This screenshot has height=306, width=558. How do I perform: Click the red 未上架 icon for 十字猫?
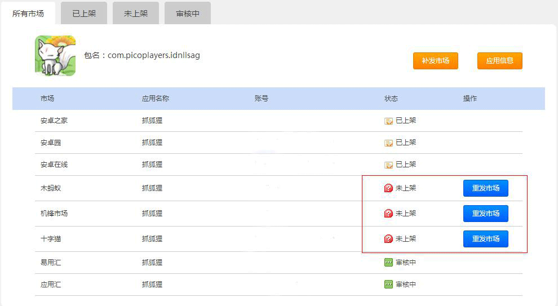point(388,239)
